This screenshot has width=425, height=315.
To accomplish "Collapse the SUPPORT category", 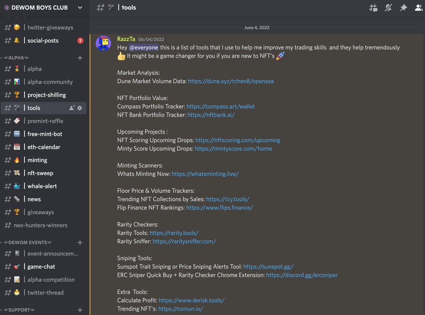I will point(19,310).
